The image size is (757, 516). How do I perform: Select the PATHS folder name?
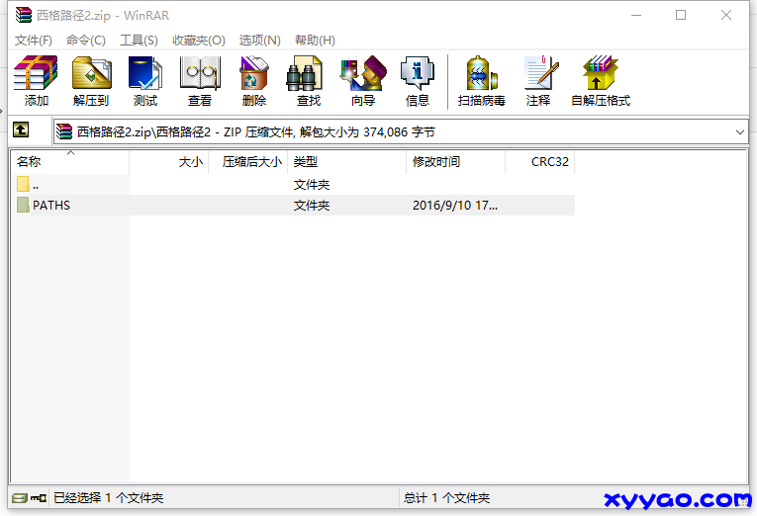click(x=51, y=206)
